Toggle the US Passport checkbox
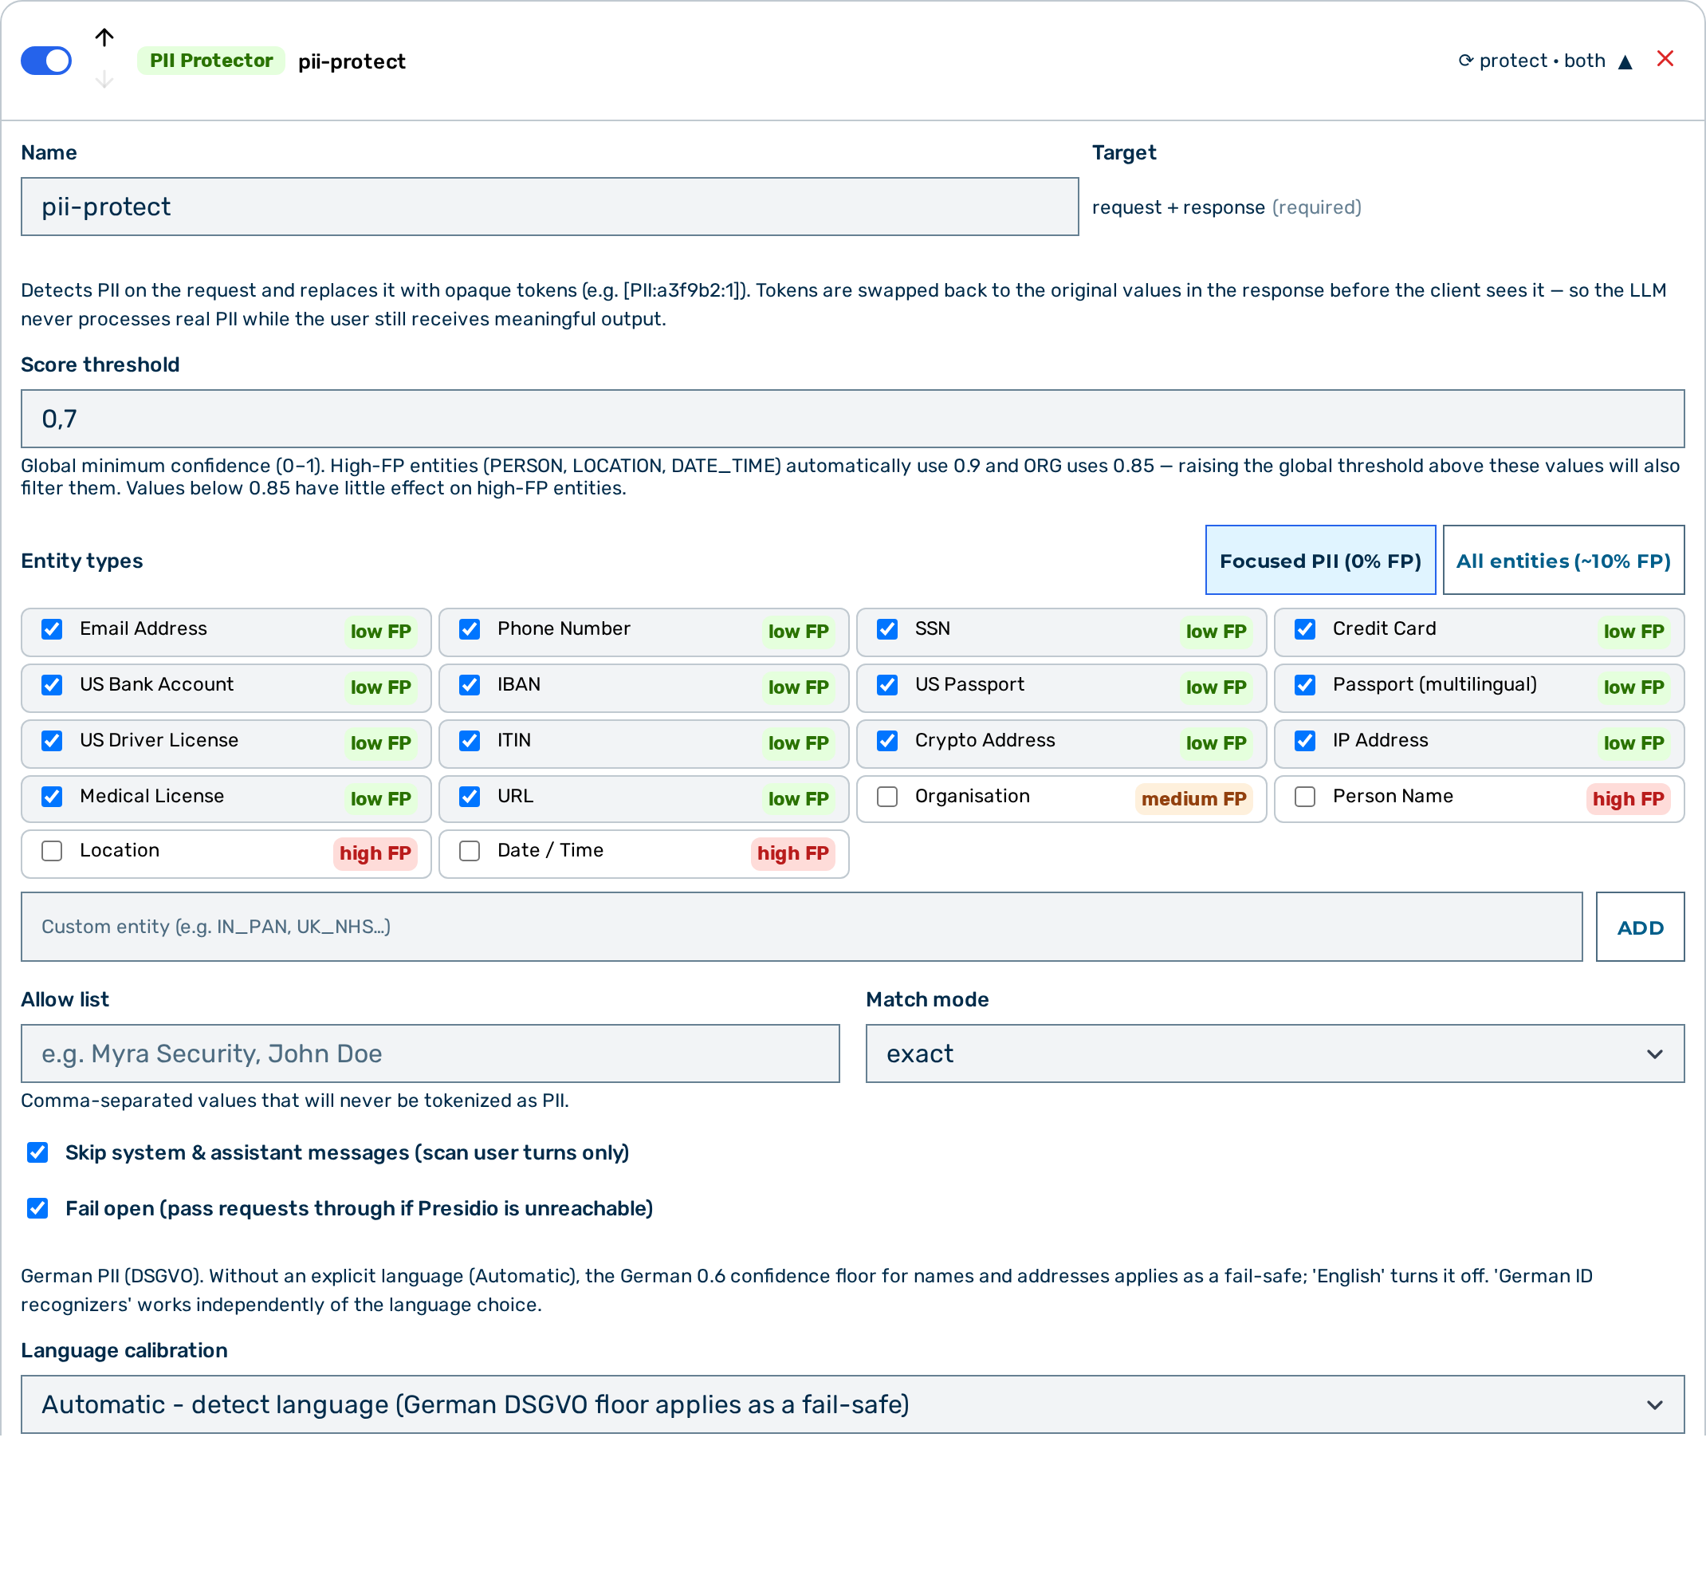 (x=887, y=685)
